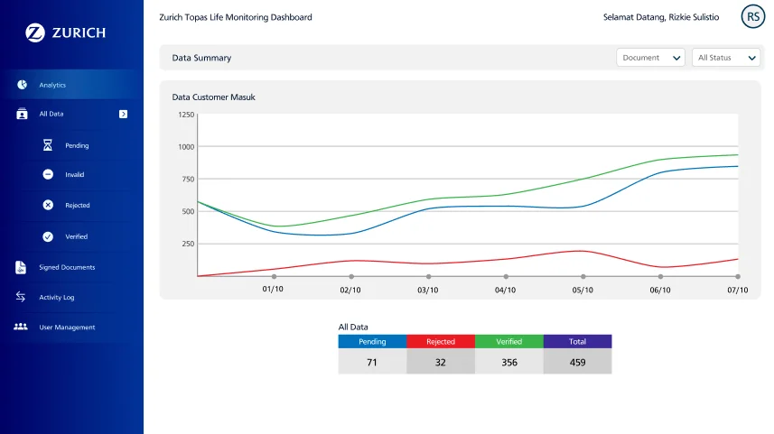
Task: Click the Data Summary heading
Action: tap(201, 58)
